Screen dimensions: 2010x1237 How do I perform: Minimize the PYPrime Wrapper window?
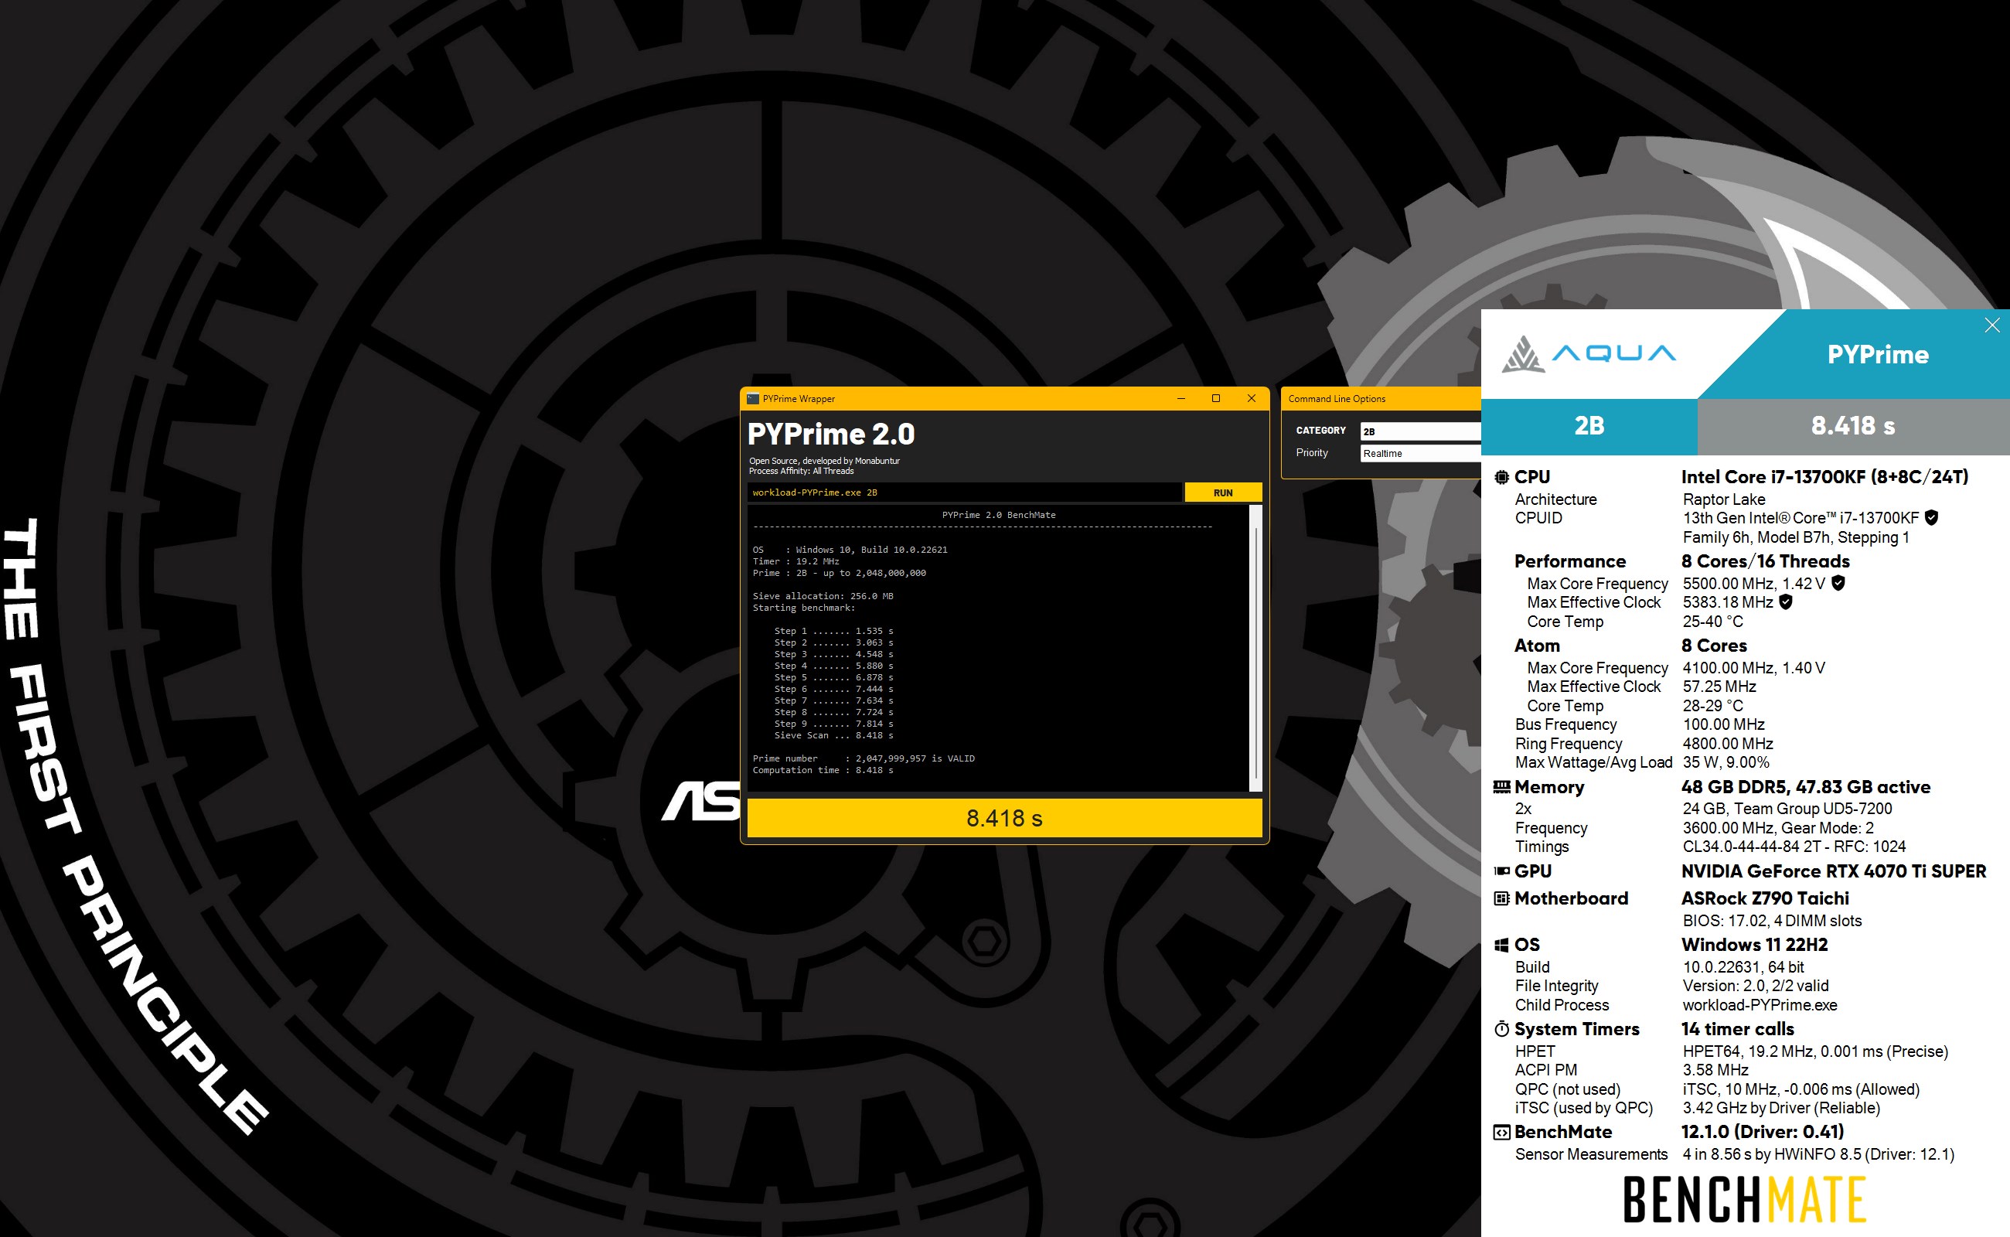1181,398
